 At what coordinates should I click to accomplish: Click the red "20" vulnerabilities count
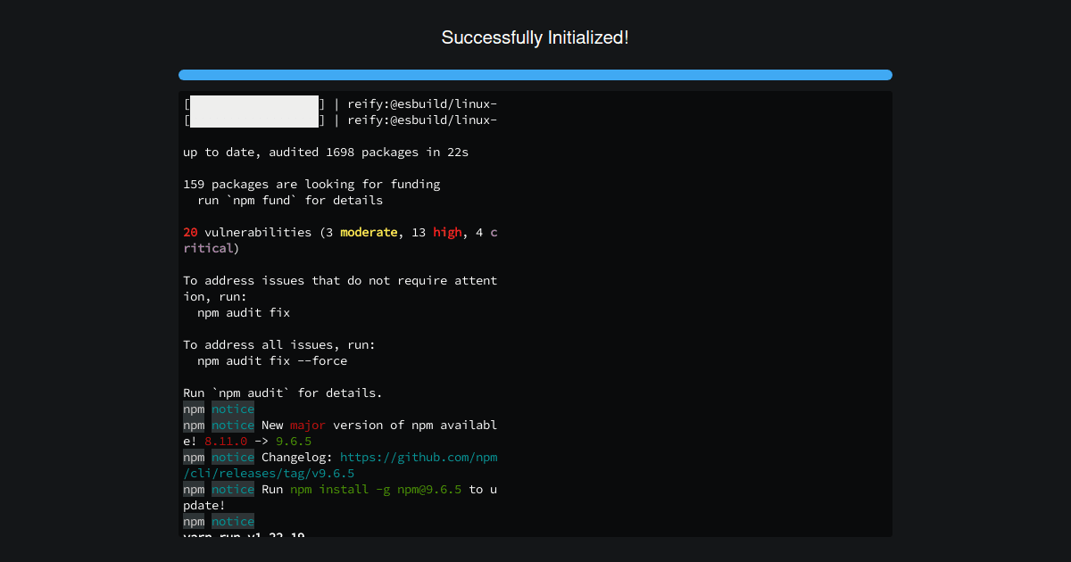[189, 232]
